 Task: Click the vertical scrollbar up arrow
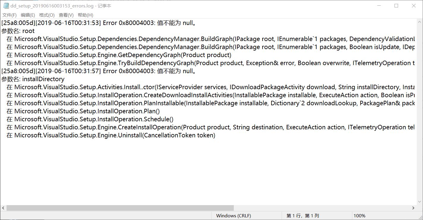tap(419, 22)
